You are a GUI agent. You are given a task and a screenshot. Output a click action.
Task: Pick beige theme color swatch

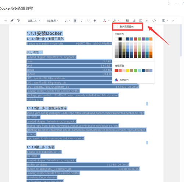click(124, 39)
